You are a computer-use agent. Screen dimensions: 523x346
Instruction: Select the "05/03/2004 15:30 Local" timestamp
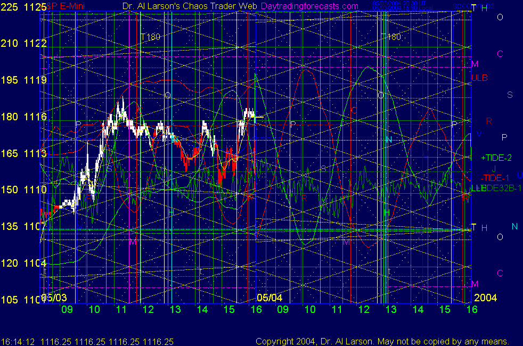[x=402, y=7]
